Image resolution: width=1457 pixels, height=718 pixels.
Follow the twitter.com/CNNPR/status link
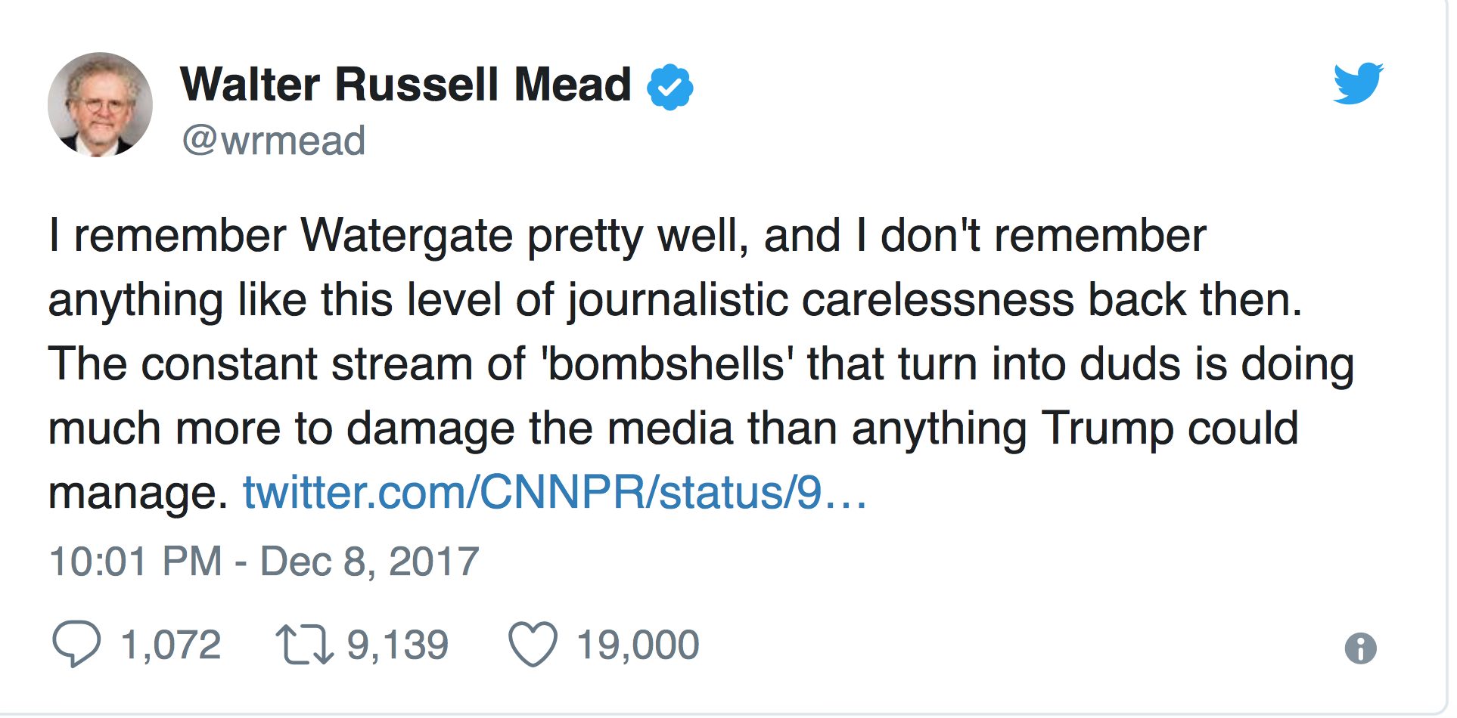pyautogui.click(x=555, y=493)
